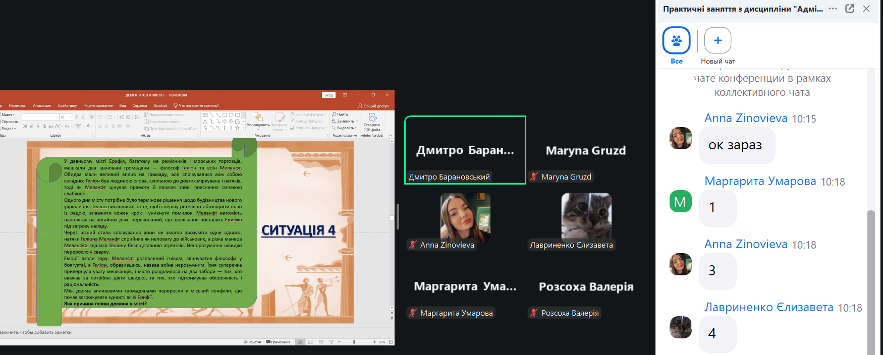Open the Слайд-шоу ribbon tab
This screenshot has height=355, width=883.
click(67, 106)
